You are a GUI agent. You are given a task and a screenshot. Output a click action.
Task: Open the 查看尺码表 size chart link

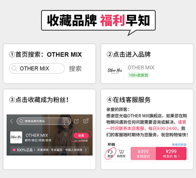point(179,144)
